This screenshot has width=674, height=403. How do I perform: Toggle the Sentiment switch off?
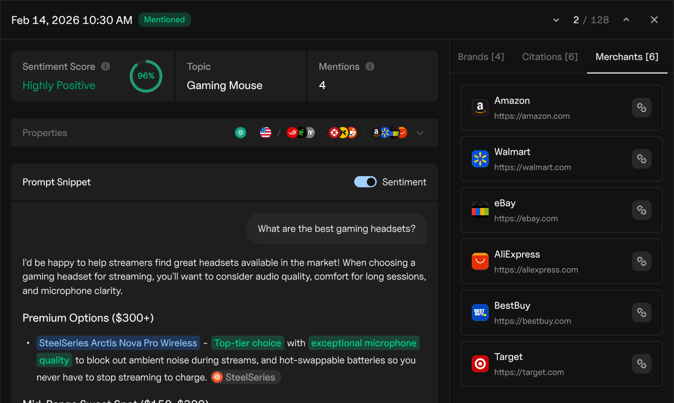click(x=365, y=182)
